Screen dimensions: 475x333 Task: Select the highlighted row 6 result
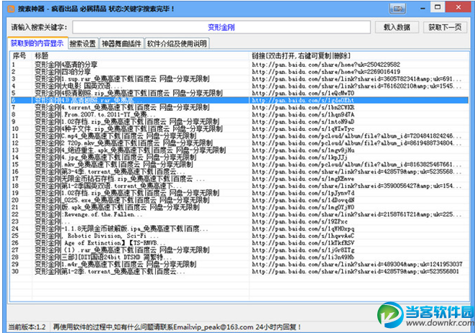239,100
